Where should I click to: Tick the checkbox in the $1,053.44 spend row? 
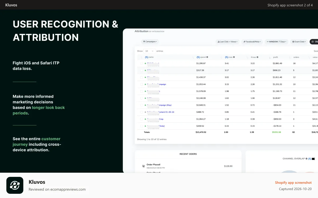click(142, 84)
